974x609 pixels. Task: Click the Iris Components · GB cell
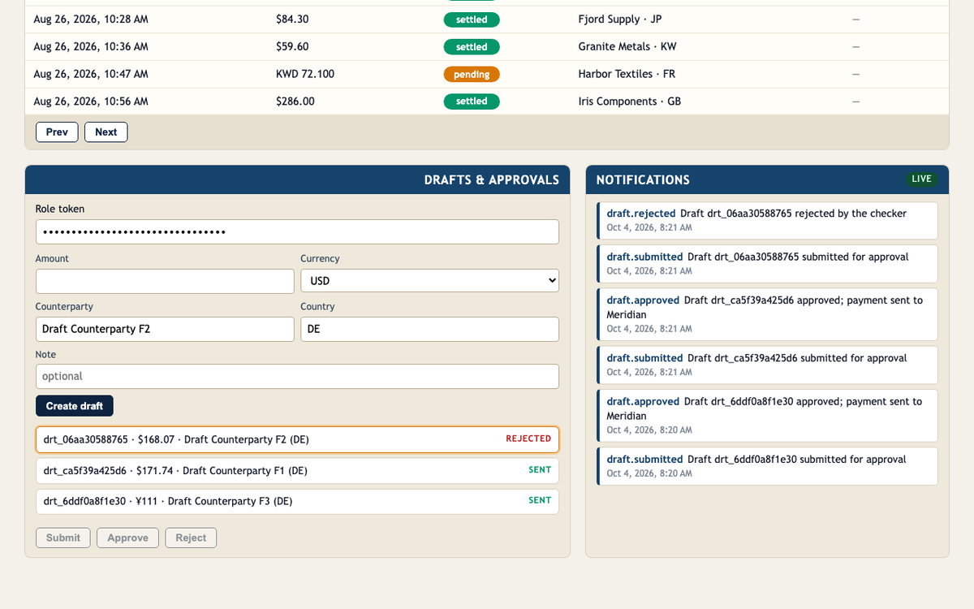pyautogui.click(x=630, y=101)
